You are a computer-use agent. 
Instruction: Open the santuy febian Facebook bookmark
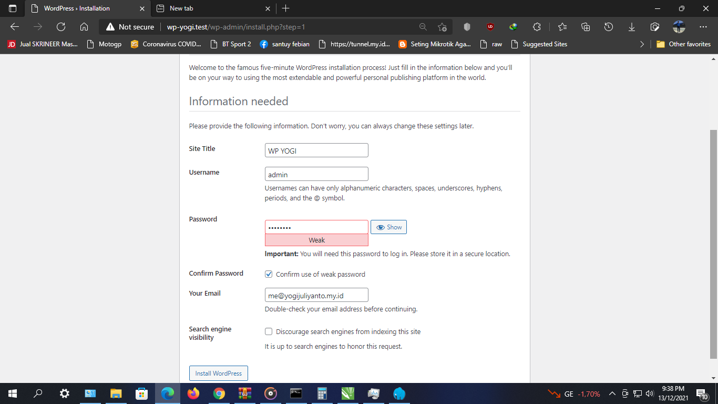click(284, 44)
